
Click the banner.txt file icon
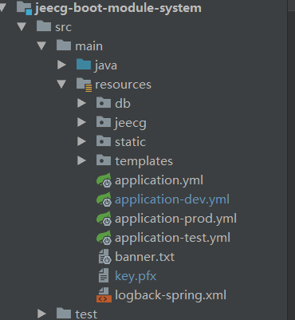104,257
